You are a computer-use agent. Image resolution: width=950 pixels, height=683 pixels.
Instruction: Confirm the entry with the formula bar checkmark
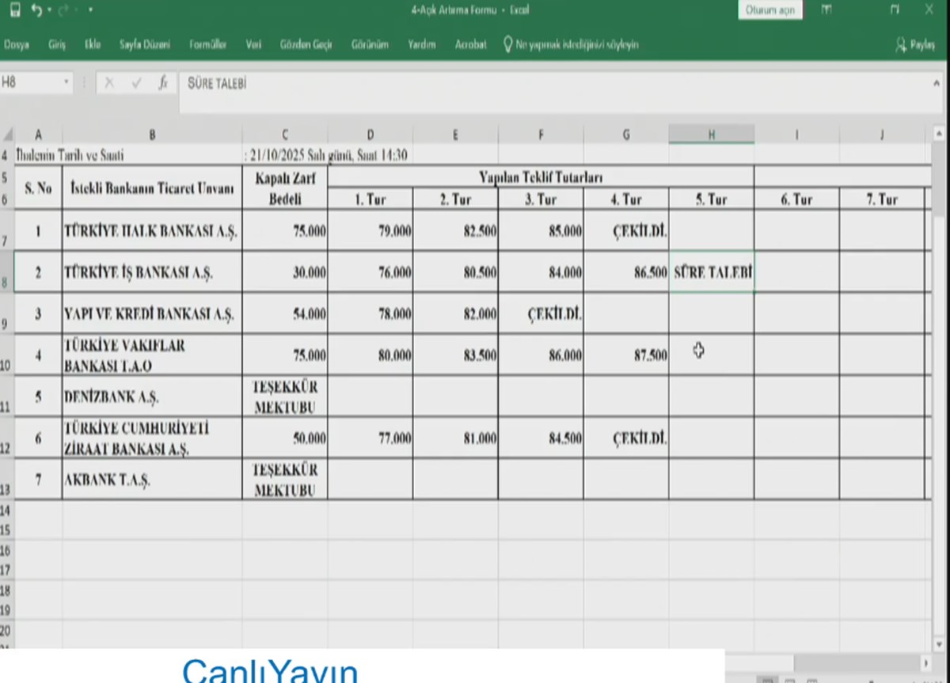[x=136, y=83]
